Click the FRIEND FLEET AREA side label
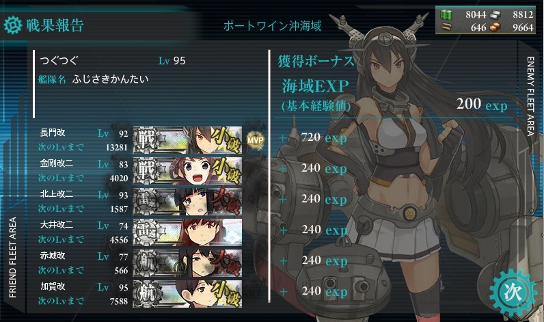Screen dimensions: 544x322 click(12, 257)
